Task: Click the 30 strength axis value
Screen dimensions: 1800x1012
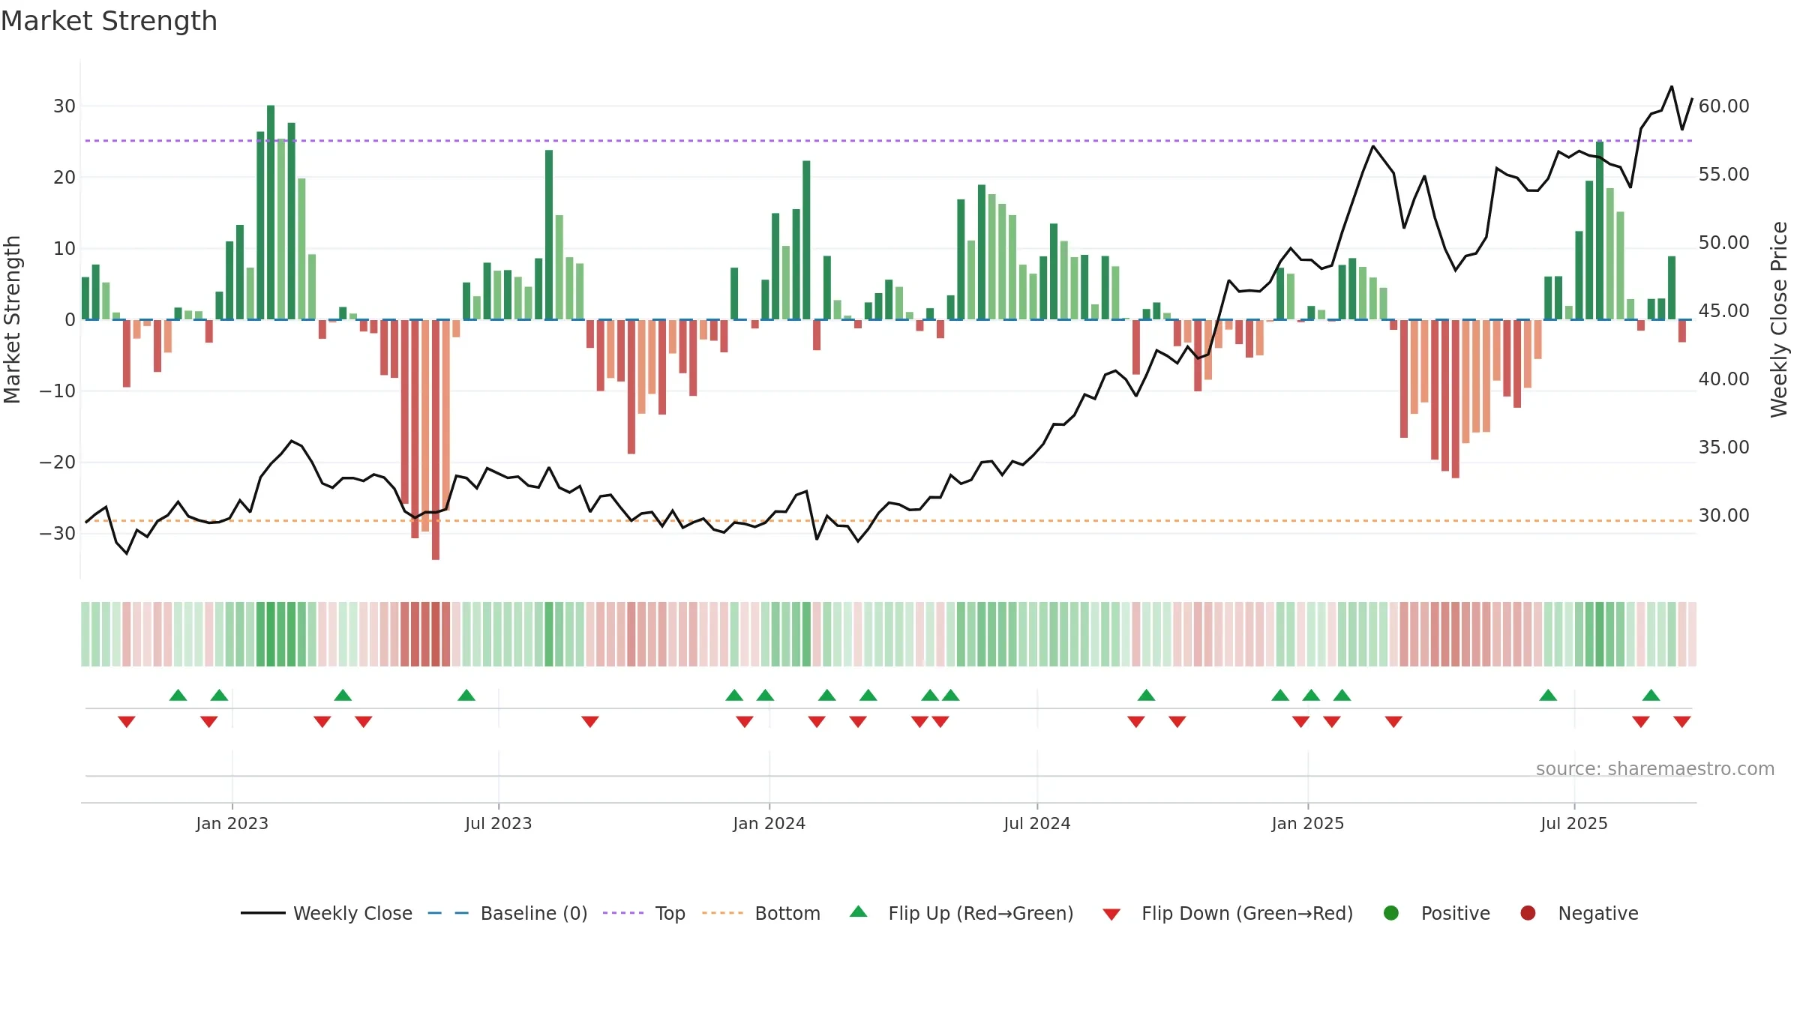Action: 64,106
